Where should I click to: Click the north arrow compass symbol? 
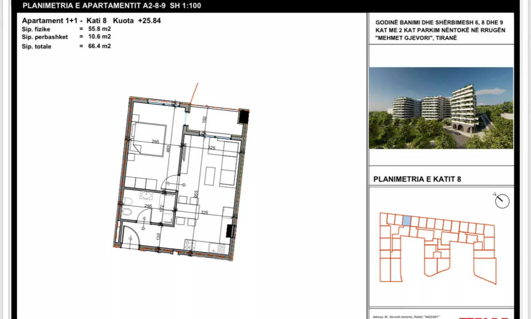pyautogui.click(x=502, y=201)
